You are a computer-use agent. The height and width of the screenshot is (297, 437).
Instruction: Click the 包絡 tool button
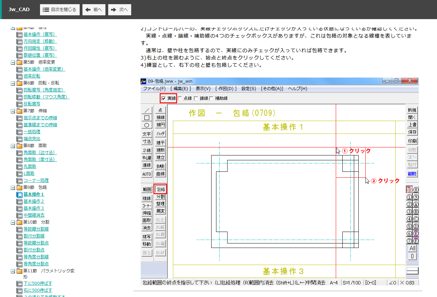point(160,190)
